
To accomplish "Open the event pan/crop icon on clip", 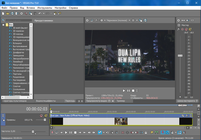I will (183, 116).
